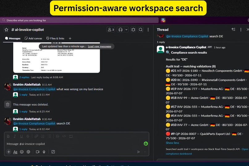Screen dimensions: 249x166
Task: Click the Copilot mention in Thread panel
Action: pos(187,36)
